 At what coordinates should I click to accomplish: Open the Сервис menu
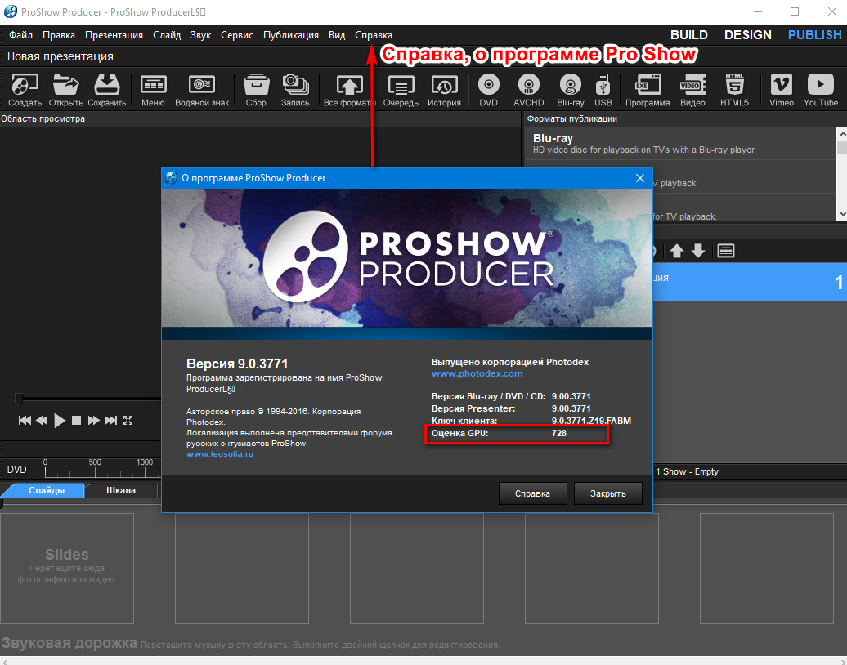click(237, 35)
